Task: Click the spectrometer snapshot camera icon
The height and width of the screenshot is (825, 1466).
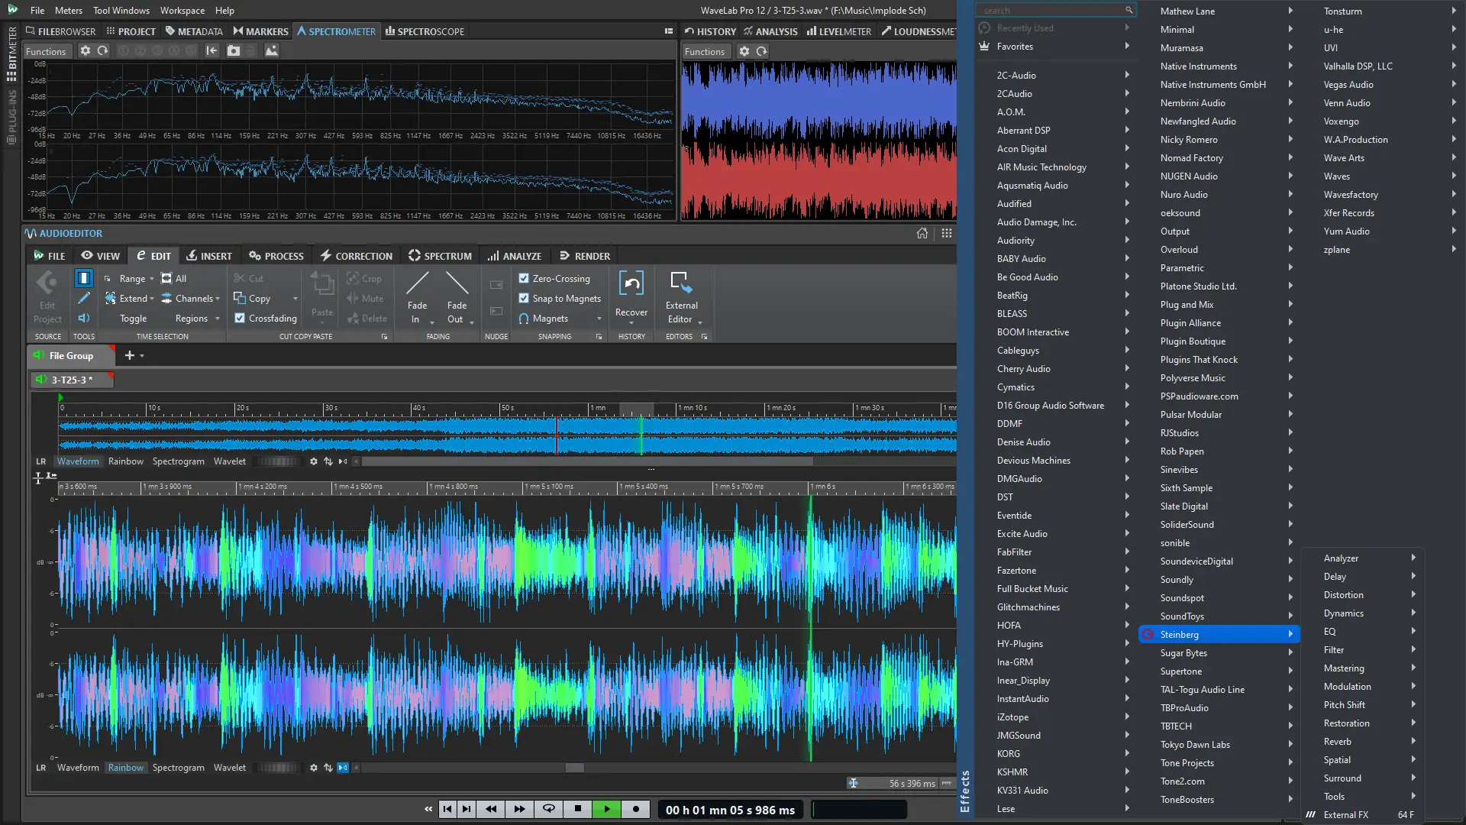Action: pyautogui.click(x=234, y=51)
